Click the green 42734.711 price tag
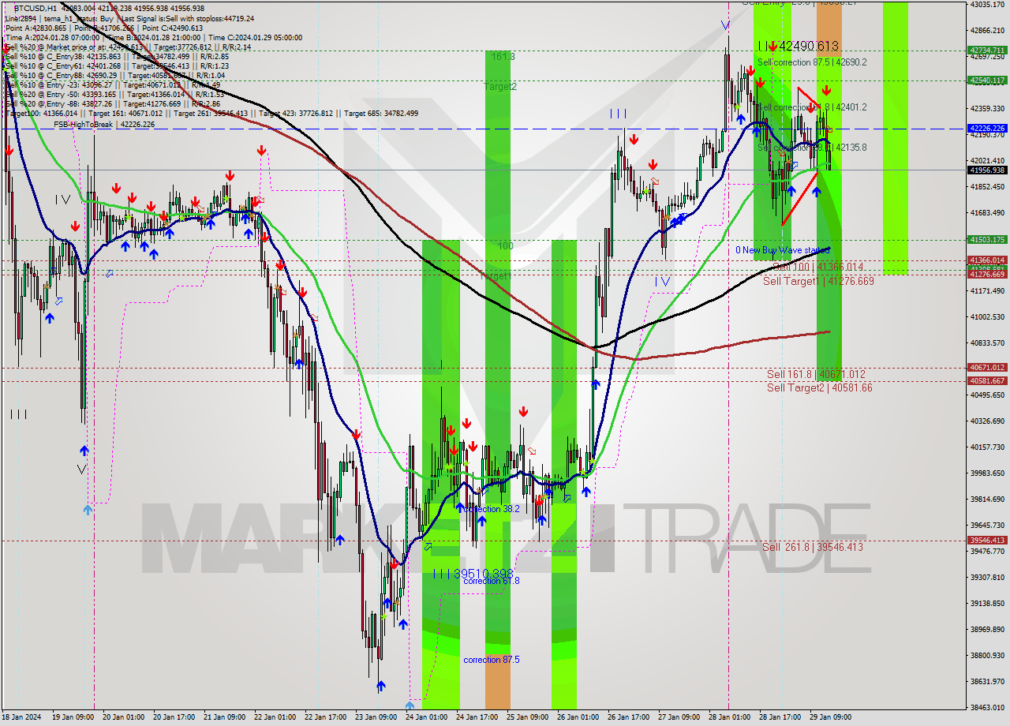This screenshot has height=726, width=1010. click(987, 50)
